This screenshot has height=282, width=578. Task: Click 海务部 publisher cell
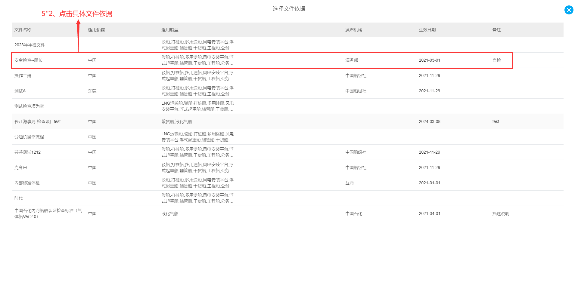click(x=352, y=60)
